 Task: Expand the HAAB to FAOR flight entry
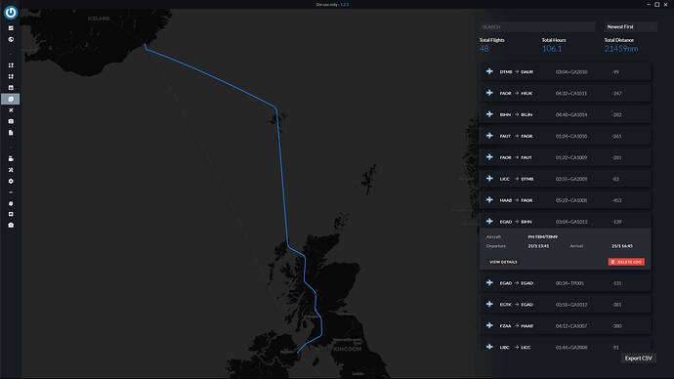click(x=566, y=200)
